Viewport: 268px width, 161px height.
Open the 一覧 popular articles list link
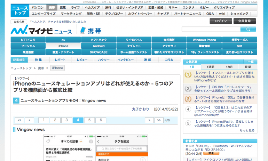point(251,62)
